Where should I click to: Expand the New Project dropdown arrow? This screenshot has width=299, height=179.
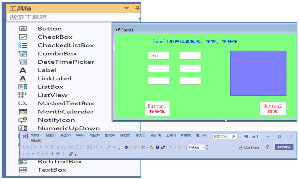(147, 147)
